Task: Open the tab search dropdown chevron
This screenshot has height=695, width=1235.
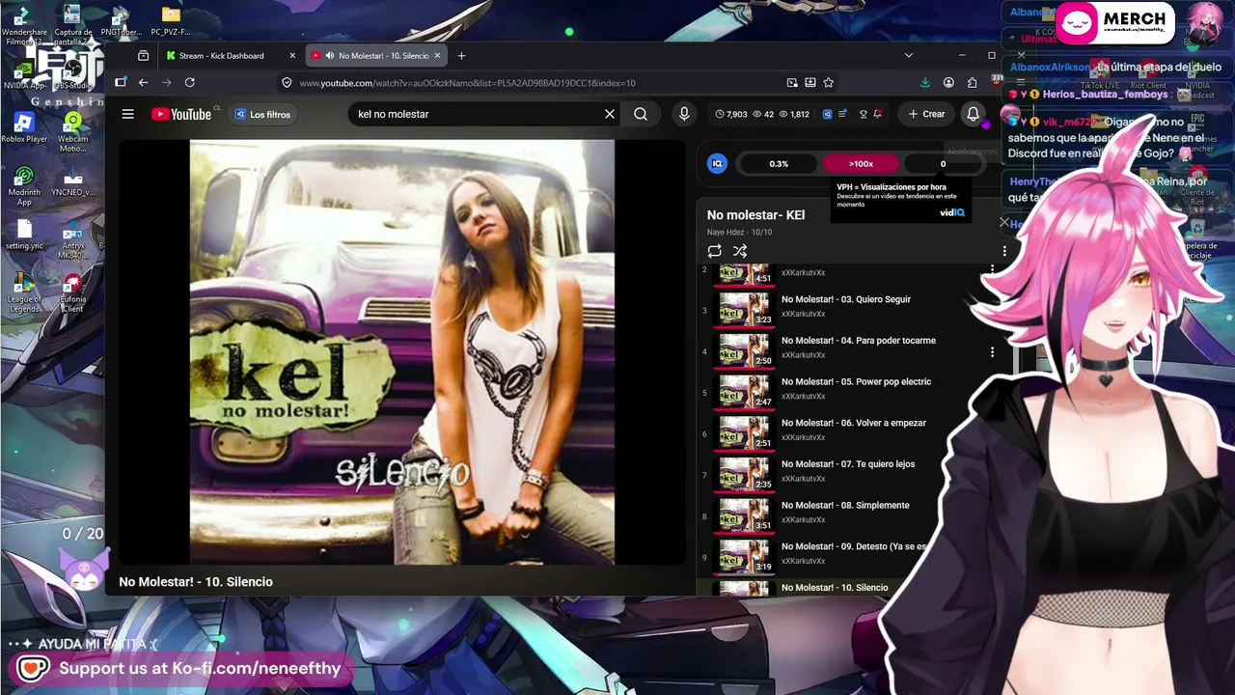Action: click(x=908, y=56)
